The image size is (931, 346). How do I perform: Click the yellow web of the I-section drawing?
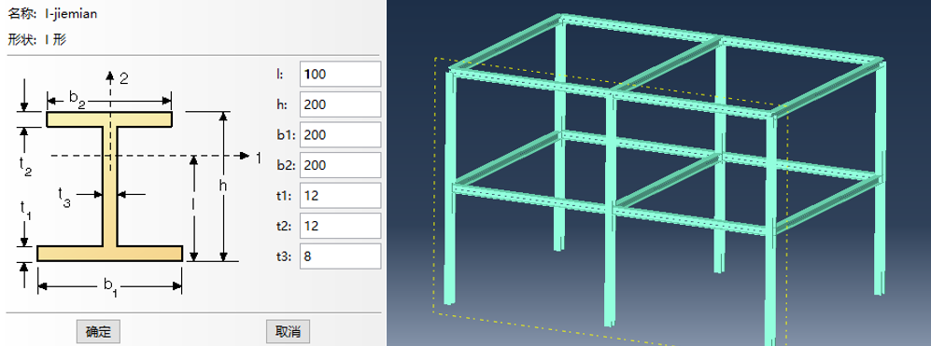coord(110,186)
